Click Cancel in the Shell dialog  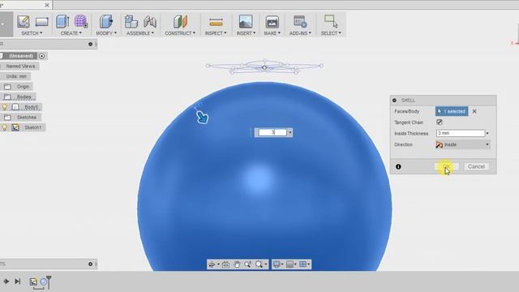[x=476, y=166]
